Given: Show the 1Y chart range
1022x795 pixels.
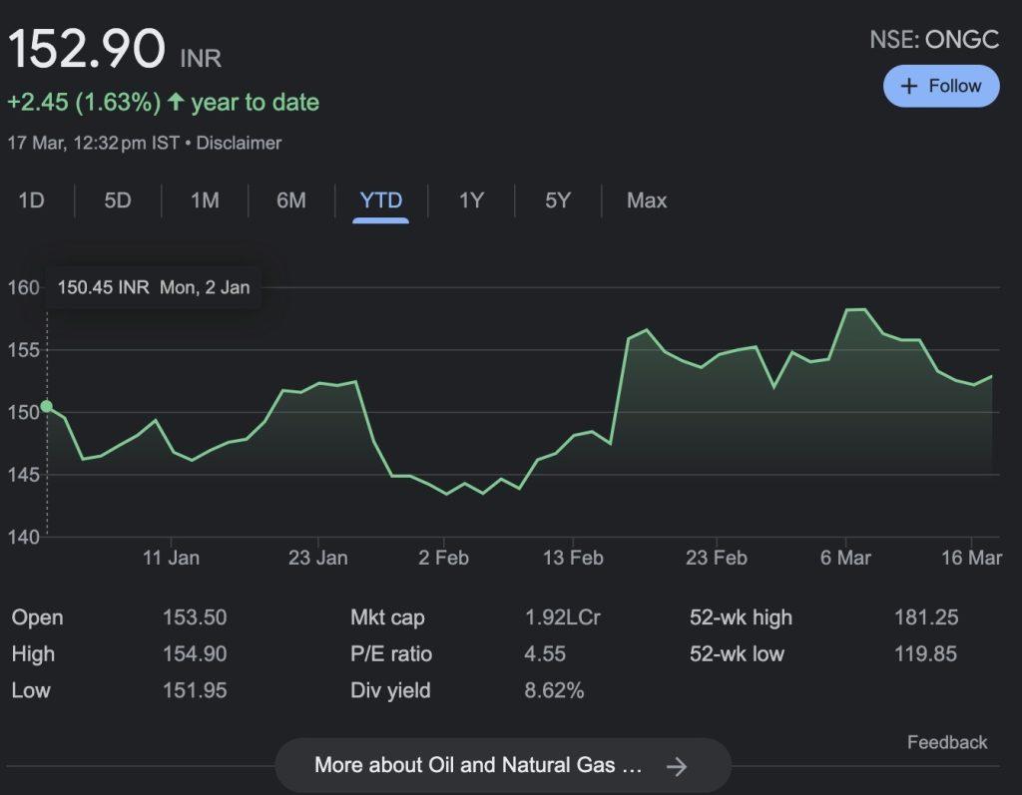Looking at the screenshot, I should [x=471, y=200].
